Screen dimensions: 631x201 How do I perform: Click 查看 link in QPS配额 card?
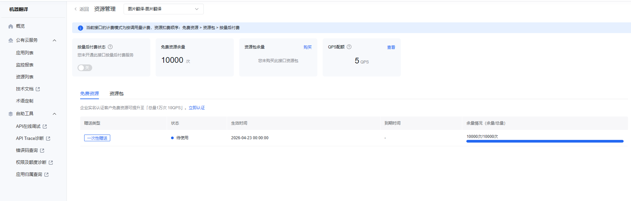point(391,47)
